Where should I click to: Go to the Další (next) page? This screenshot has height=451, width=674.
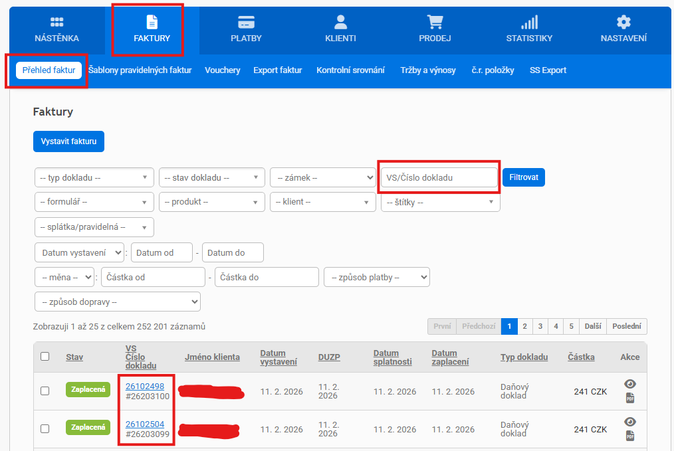tap(593, 326)
